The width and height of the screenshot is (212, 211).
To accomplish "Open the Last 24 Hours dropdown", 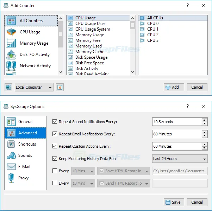I will pyautogui.click(x=180, y=159).
